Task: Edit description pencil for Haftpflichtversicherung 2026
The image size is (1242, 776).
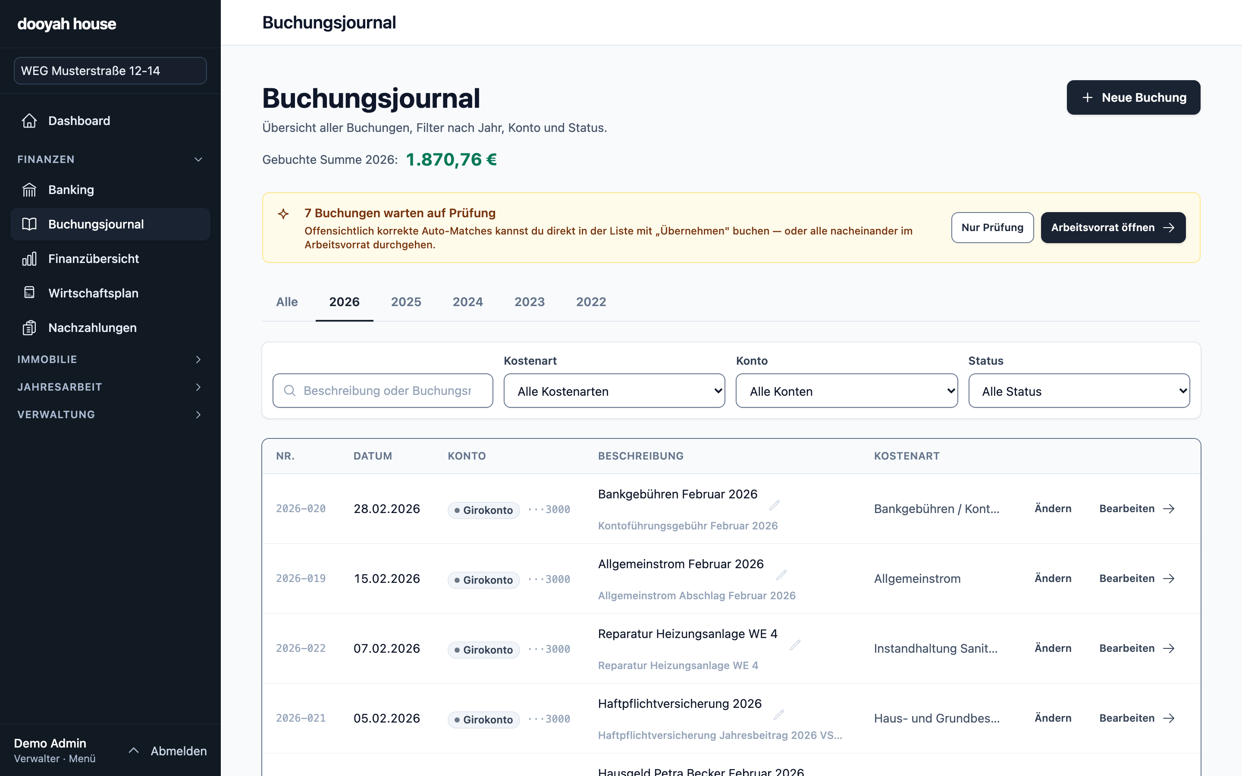Action: pyautogui.click(x=778, y=715)
